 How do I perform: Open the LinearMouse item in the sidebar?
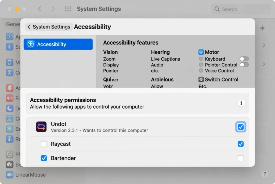point(26,175)
